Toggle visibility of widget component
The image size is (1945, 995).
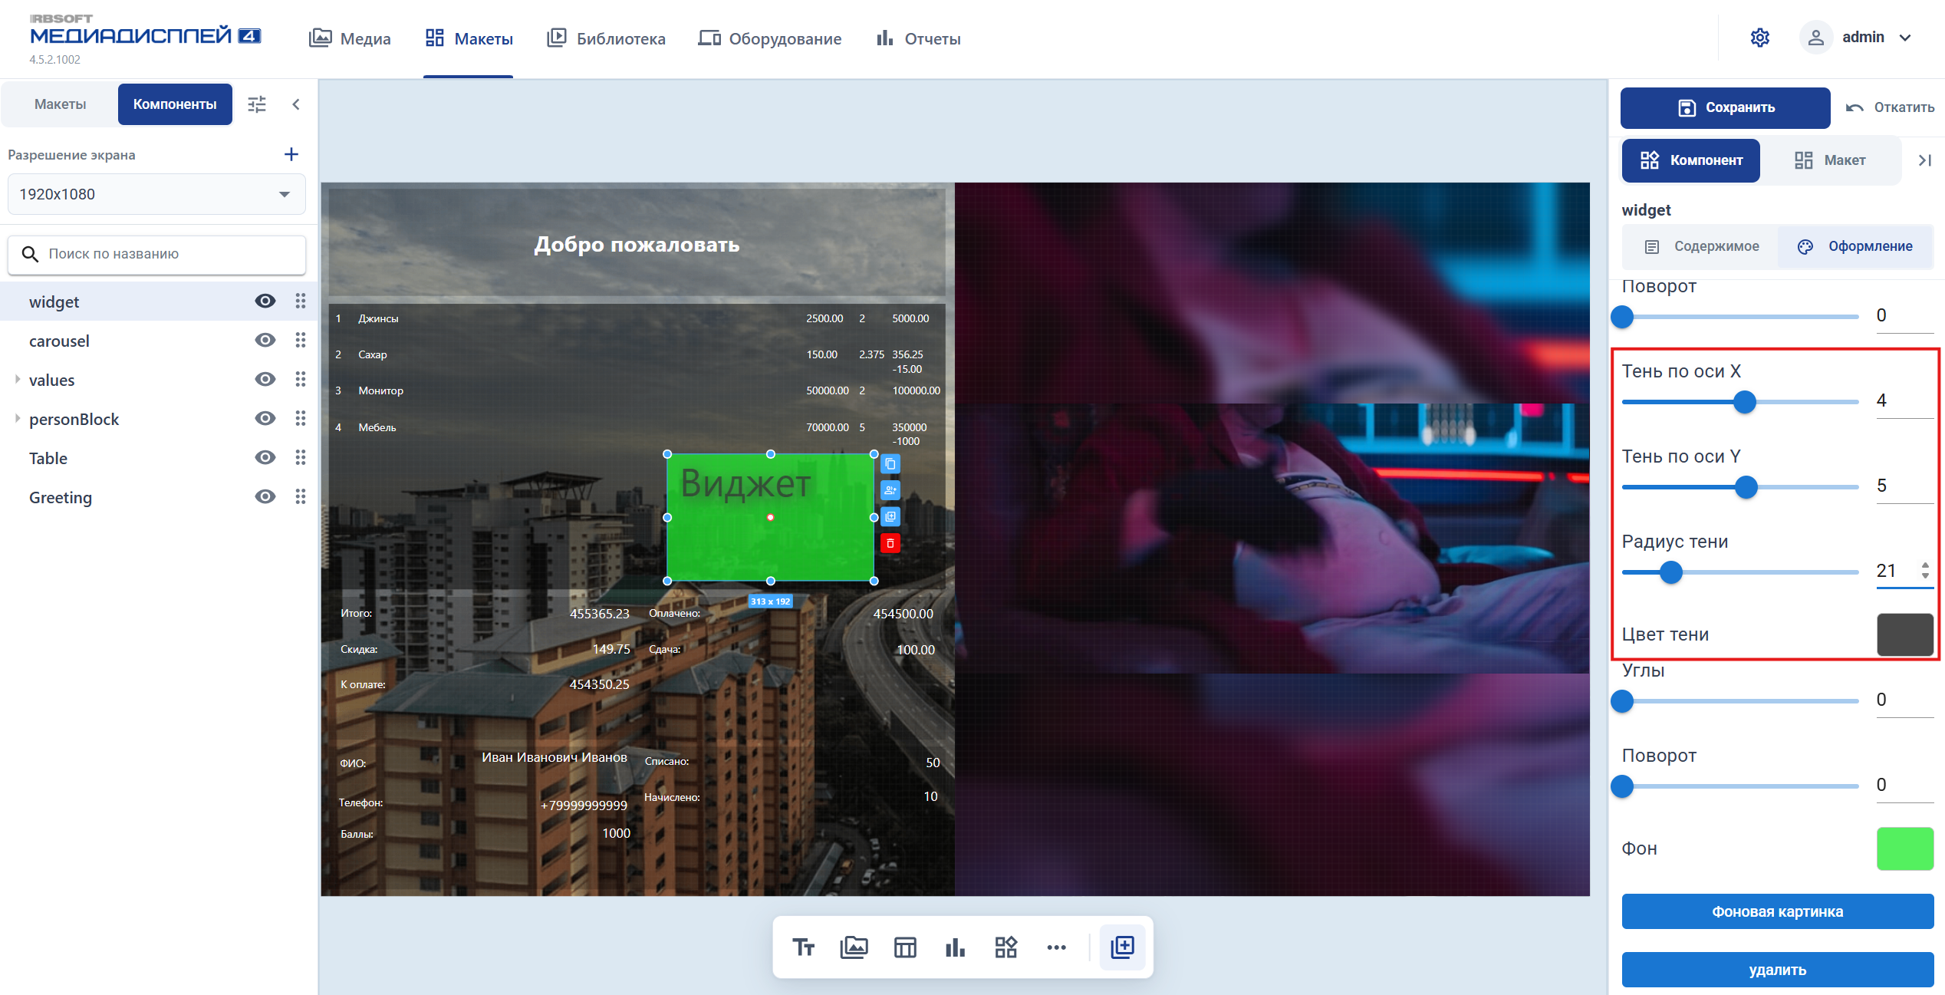click(x=265, y=301)
